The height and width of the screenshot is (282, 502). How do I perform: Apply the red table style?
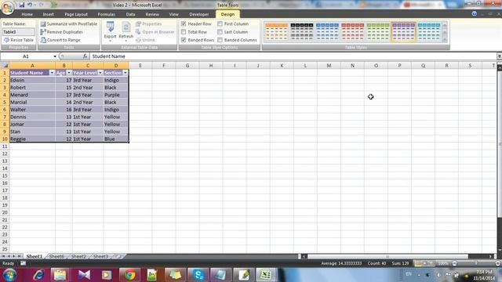(352, 31)
